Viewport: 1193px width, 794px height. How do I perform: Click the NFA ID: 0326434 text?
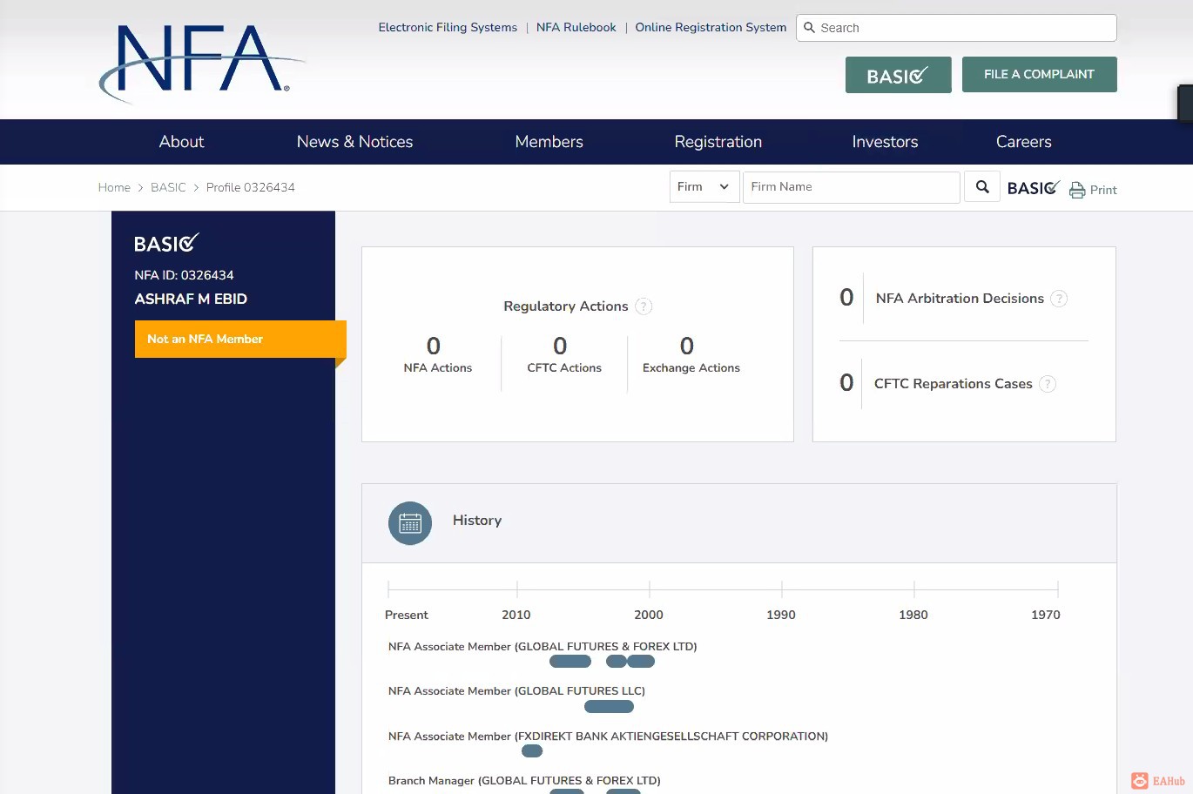[x=184, y=275]
